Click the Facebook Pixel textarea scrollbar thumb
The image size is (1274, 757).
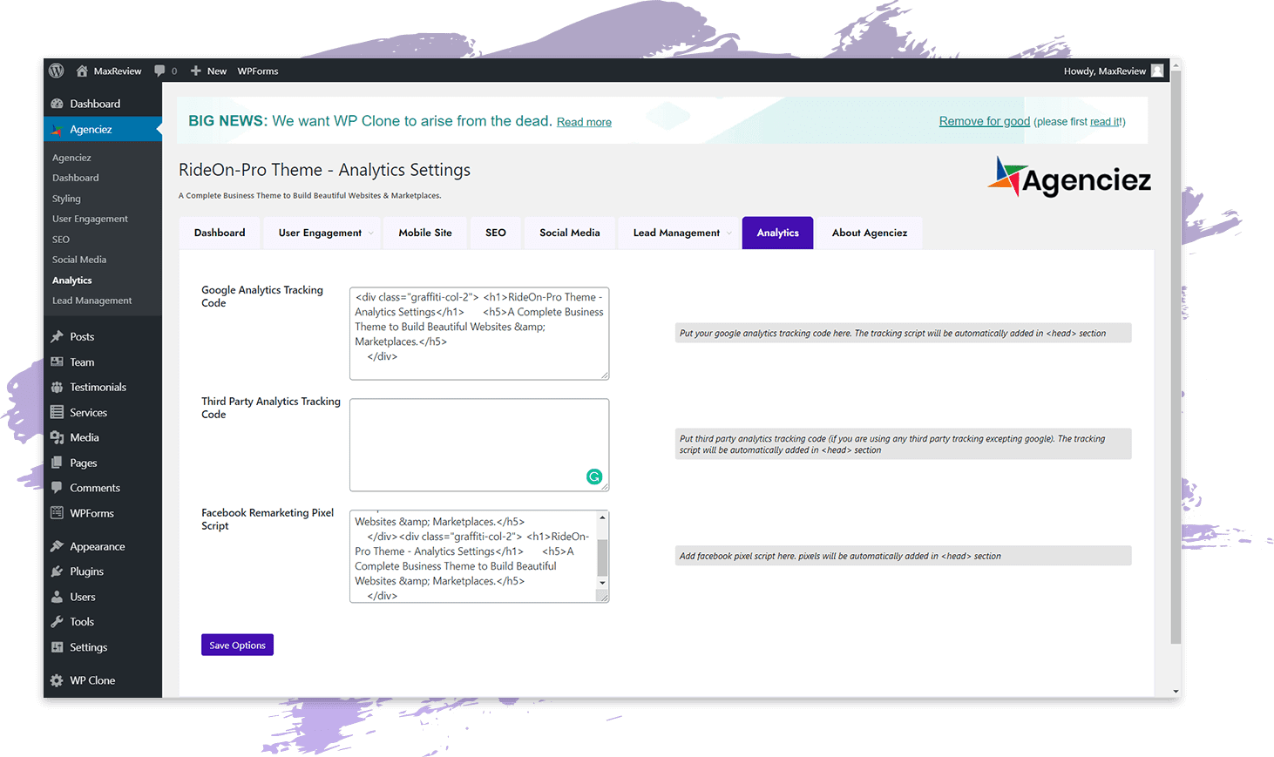(x=602, y=557)
